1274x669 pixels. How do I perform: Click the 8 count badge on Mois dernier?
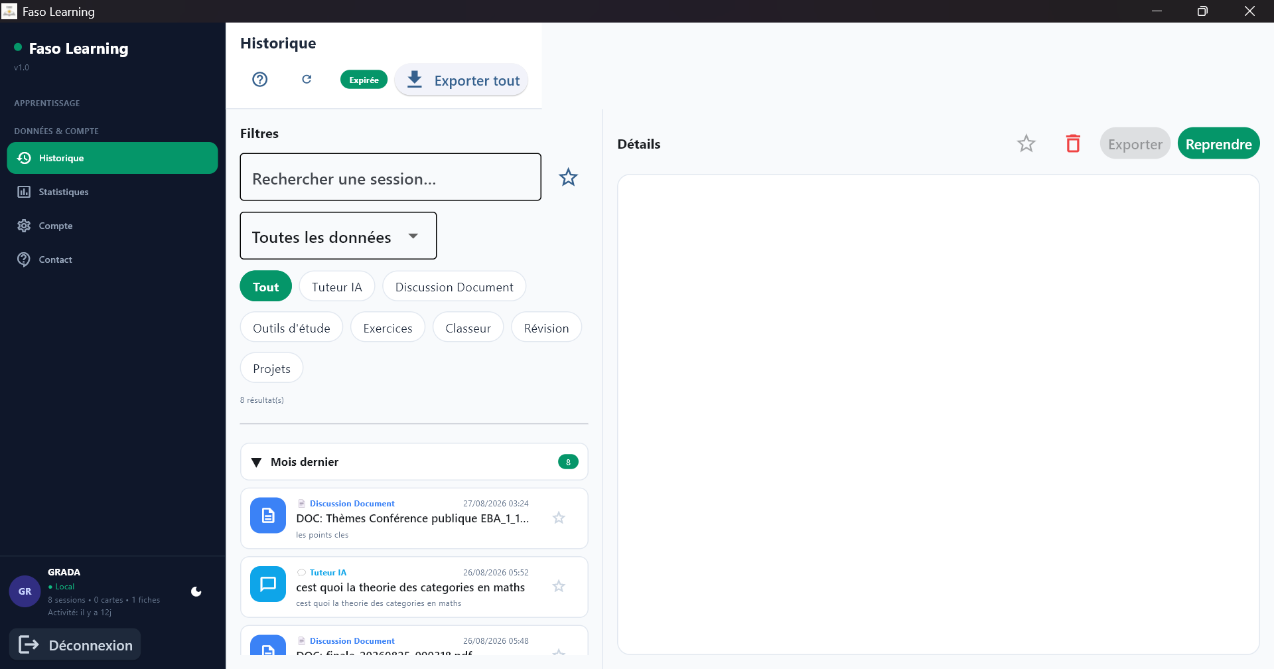(x=568, y=462)
